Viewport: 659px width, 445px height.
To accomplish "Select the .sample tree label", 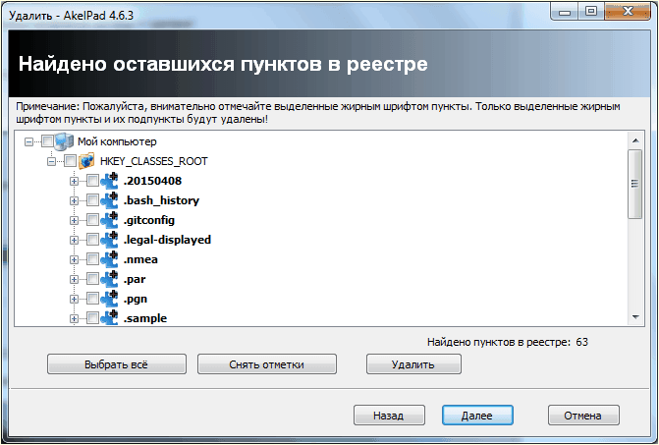I will point(145,318).
